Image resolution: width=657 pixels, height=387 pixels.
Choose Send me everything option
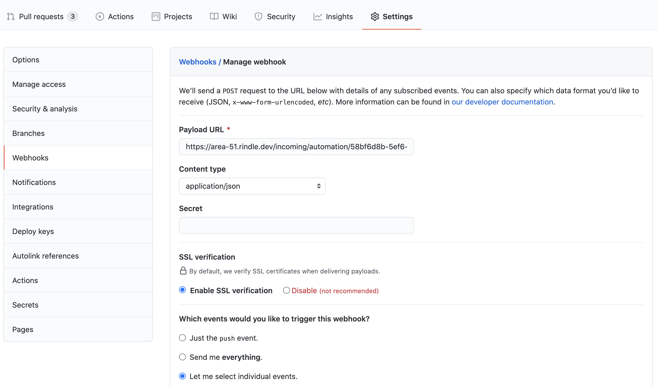point(182,357)
